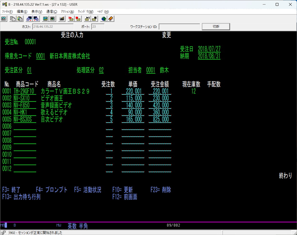Click the copy toolbar icon

pyautogui.click(x=13, y=18)
